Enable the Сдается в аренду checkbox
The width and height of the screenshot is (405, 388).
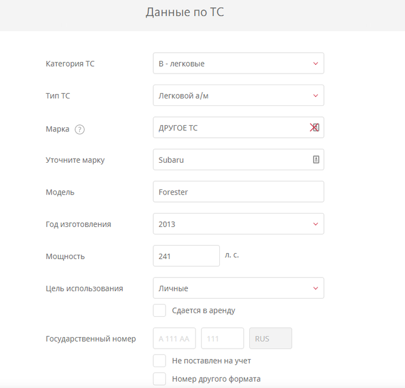click(x=160, y=310)
